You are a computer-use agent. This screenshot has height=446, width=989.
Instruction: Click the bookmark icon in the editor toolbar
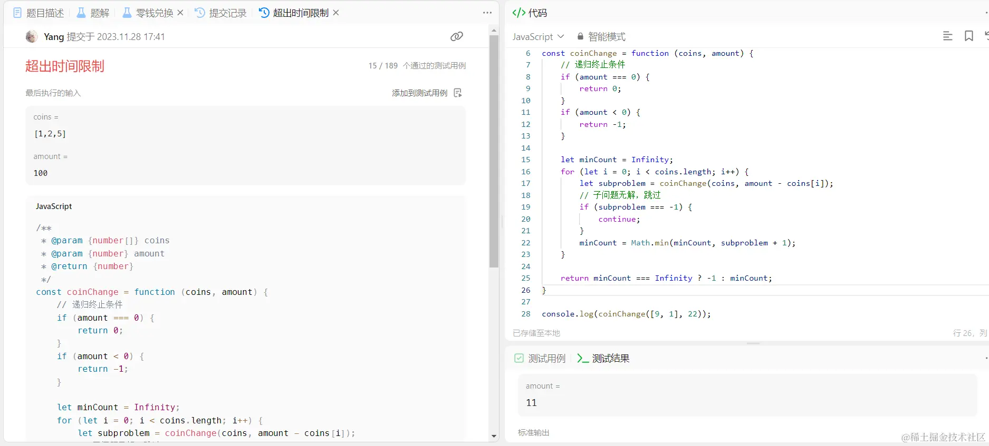pos(969,36)
